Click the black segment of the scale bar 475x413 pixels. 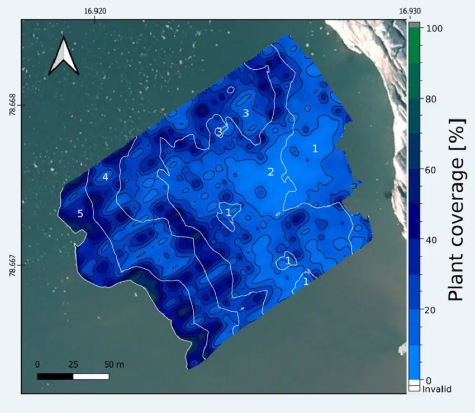tap(55, 376)
